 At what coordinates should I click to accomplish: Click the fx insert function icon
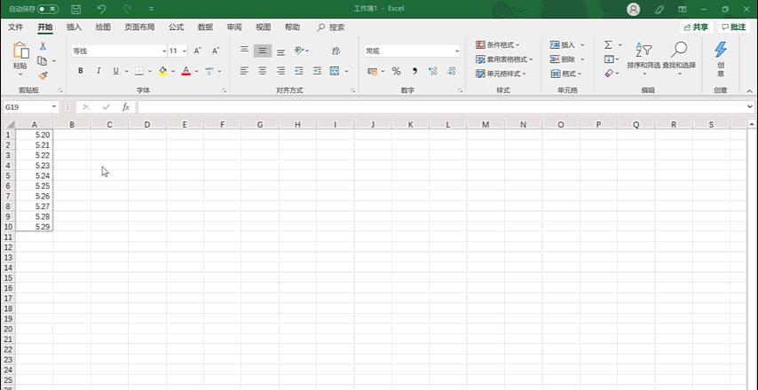pyautogui.click(x=126, y=107)
